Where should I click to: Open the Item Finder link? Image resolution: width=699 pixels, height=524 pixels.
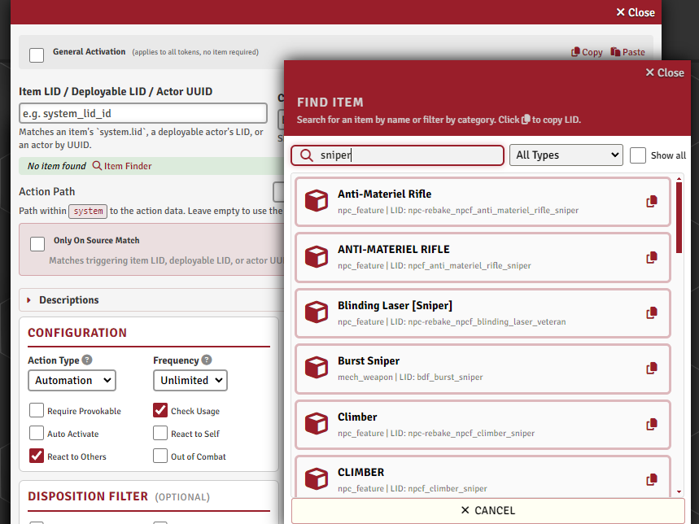(122, 166)
